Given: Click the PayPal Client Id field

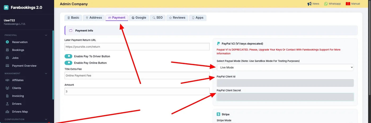Looking at the screenshot, I should [285, 83].
